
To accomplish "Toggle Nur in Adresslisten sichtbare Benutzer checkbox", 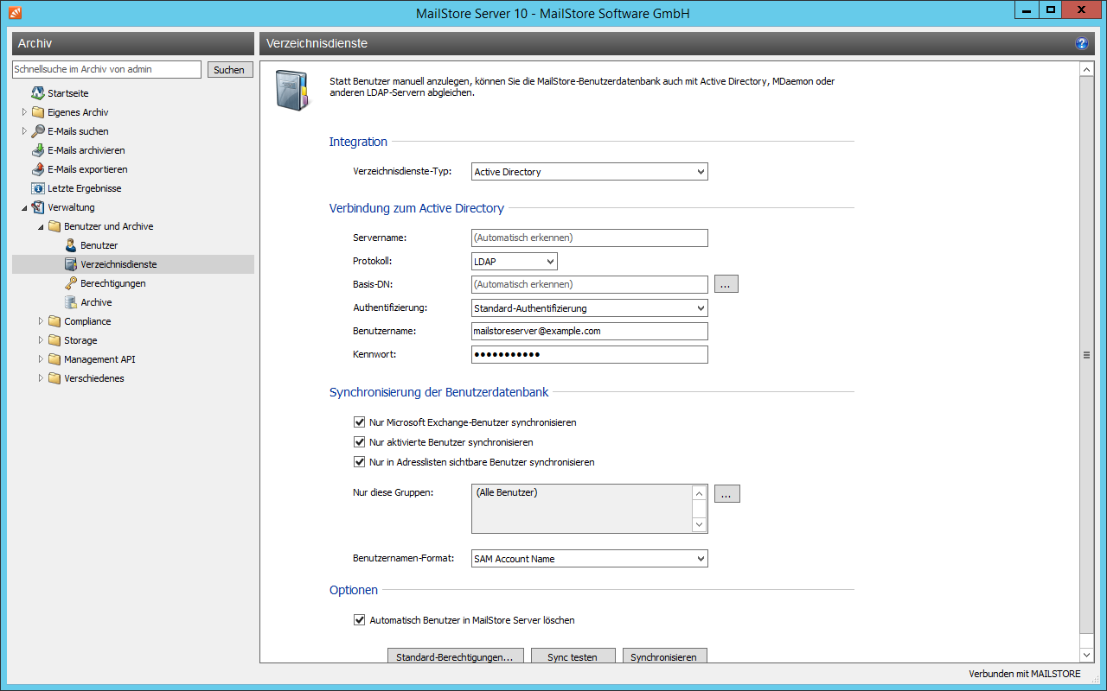I will pos(360,462).
